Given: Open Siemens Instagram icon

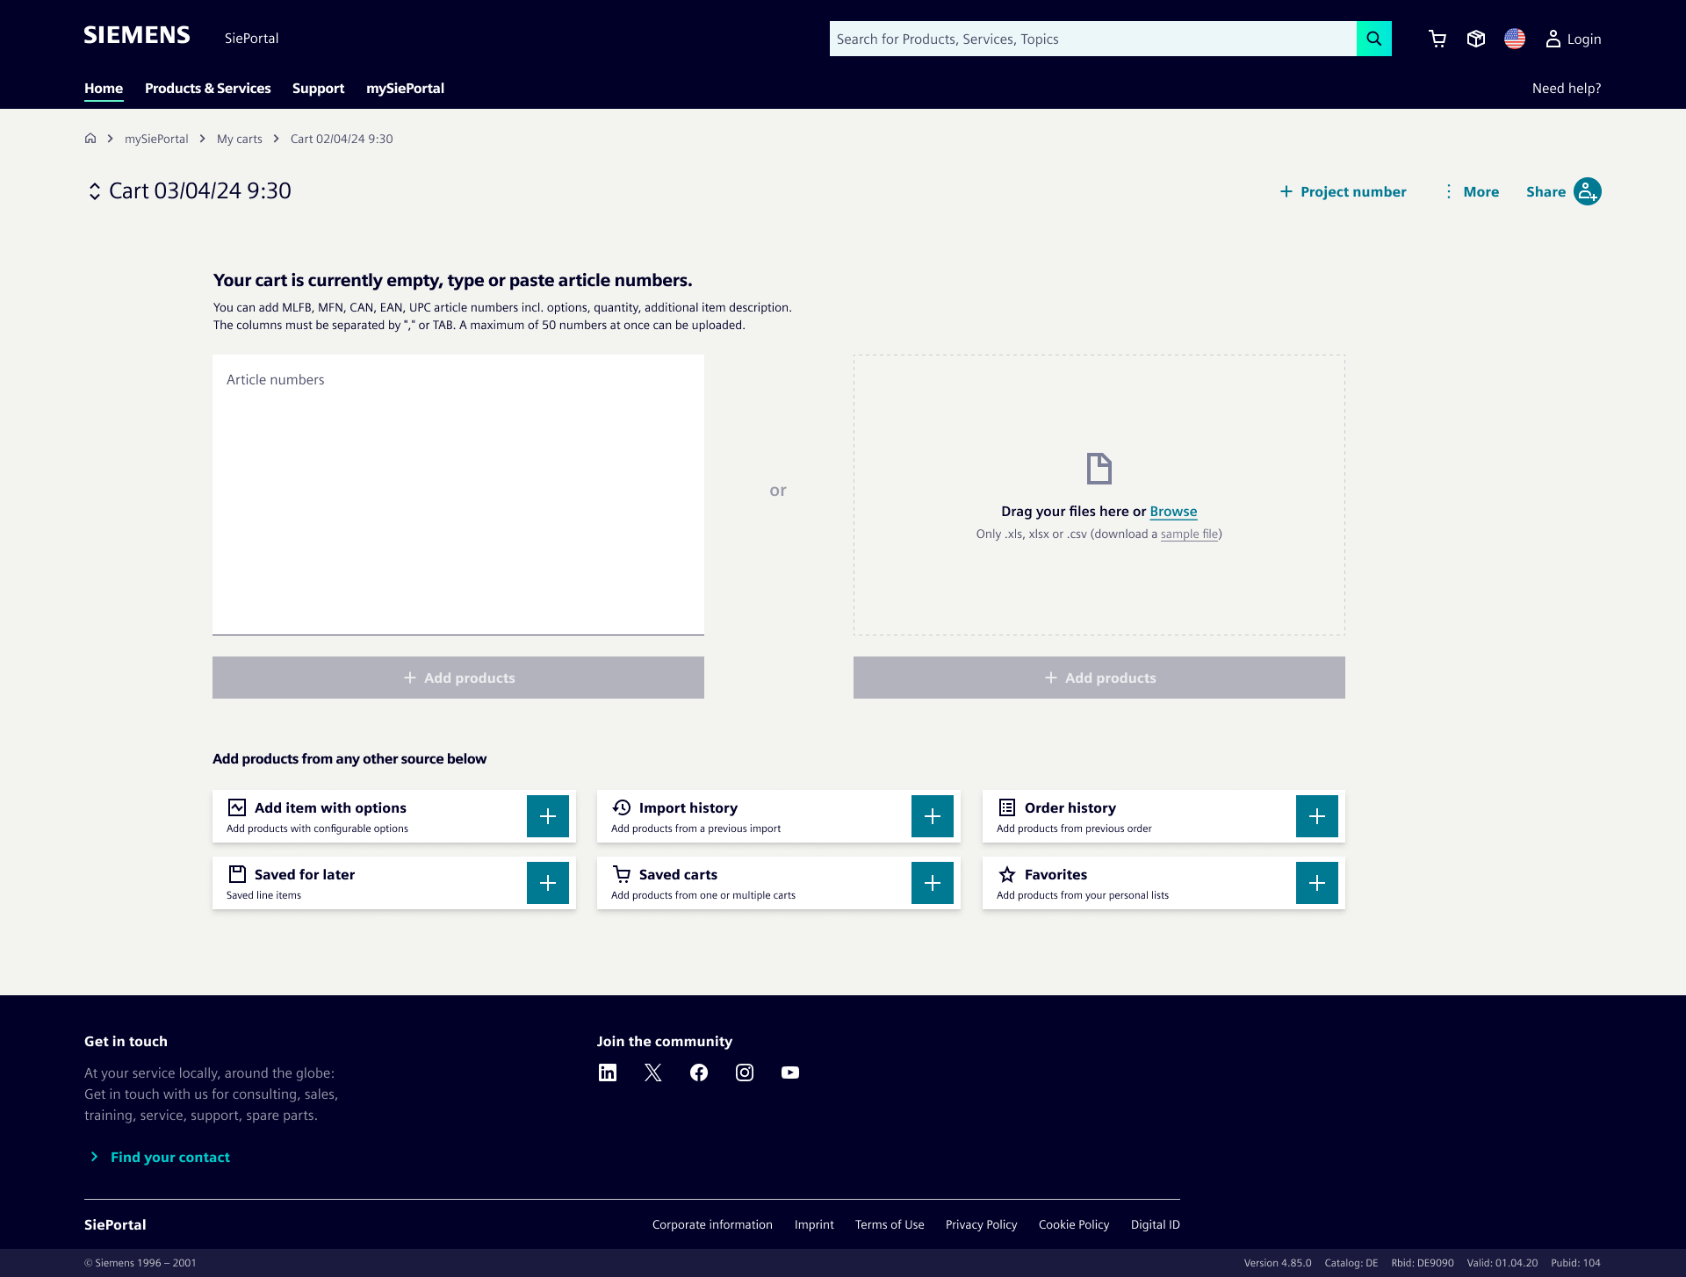Looking at the screenshot, I should (x=745, y=1073).
